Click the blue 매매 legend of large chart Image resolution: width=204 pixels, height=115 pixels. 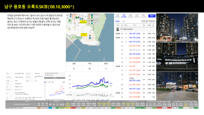111,83
